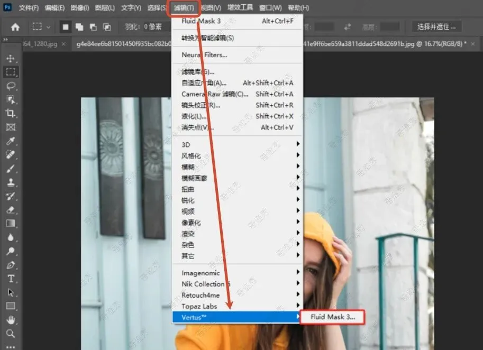Viewport: 483px width, 350px height.
Task: Click the 选择并遮住 button
Action: 436,27
